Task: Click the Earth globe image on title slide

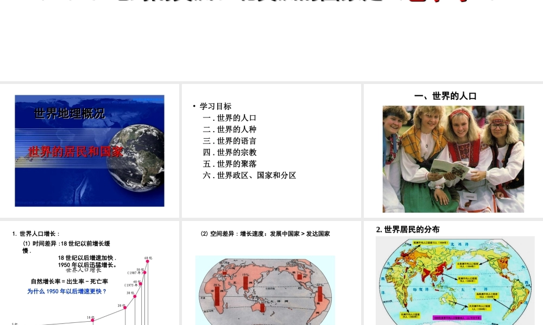Action: tap(135, 158)
